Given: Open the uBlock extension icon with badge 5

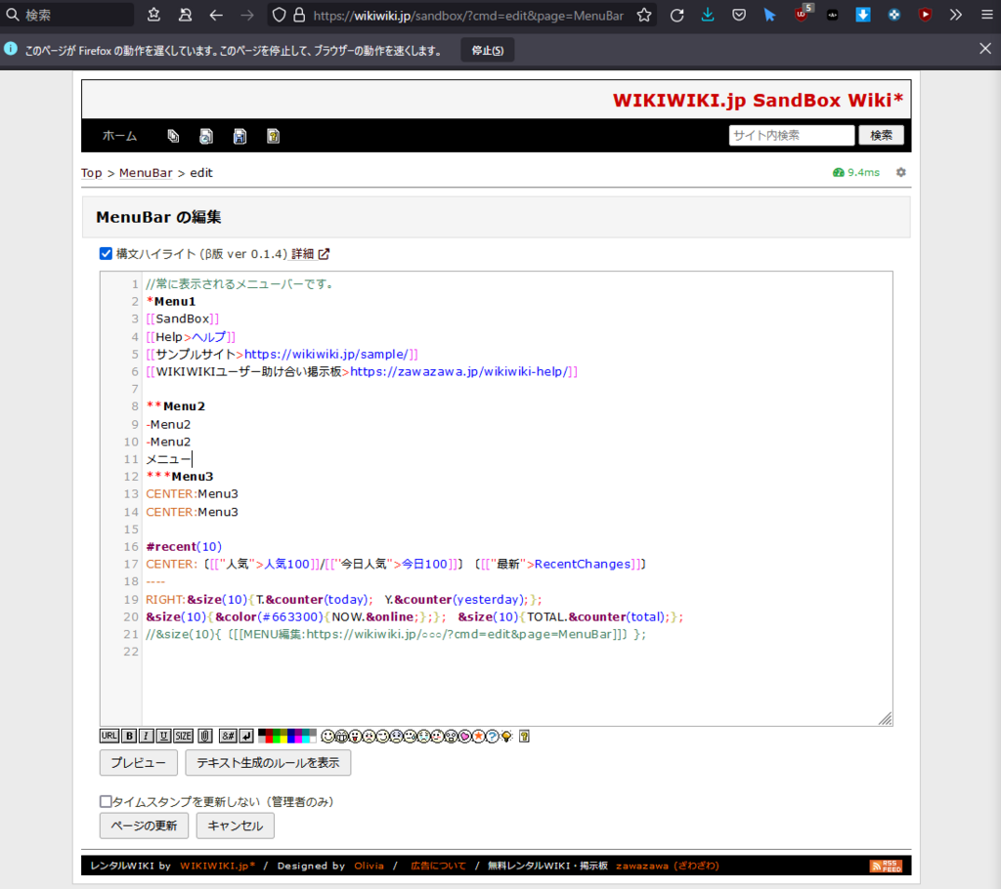Looking at the screenshot, I should tap(802, 14).
